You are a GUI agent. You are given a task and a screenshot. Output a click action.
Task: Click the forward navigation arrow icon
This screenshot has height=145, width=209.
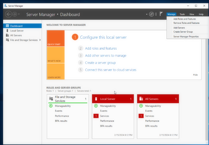tap(15, 14)
